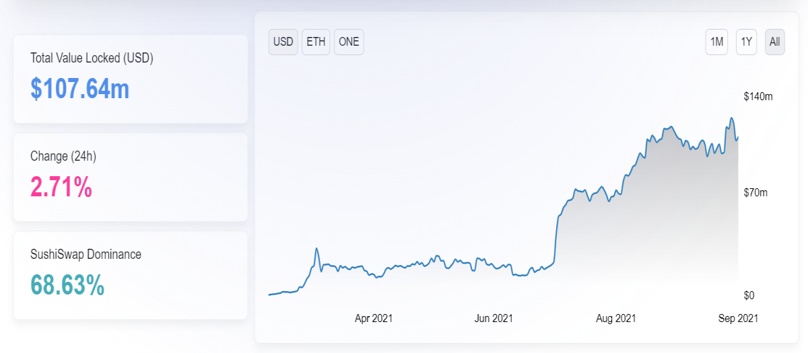Select the USD currency button
Screen dimensions: 808x353
[283, 42]
